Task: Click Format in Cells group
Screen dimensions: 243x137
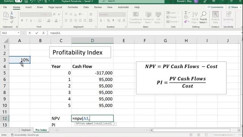Action: click(173, 22)
